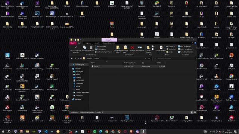239x134 pixels.
Task: Switch to large icons view in status bar
Action: 195,112
